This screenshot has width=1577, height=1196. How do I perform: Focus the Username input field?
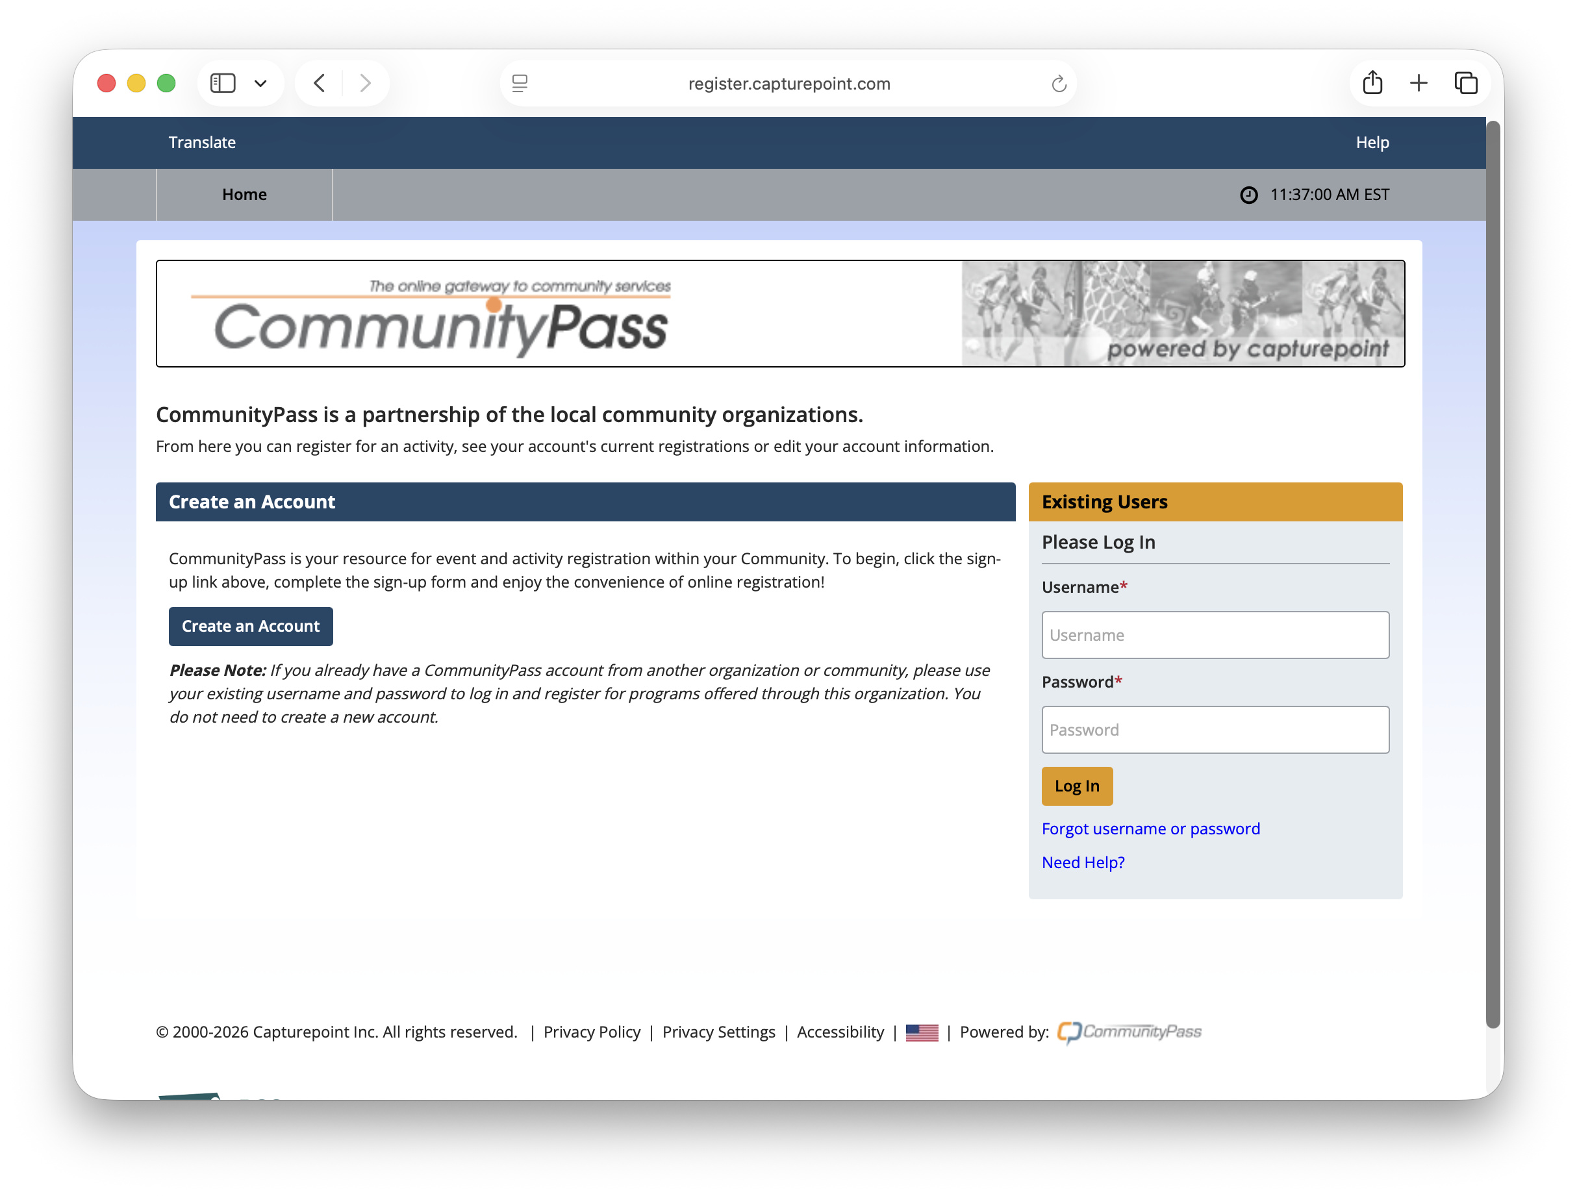(x=1215, y=635)
